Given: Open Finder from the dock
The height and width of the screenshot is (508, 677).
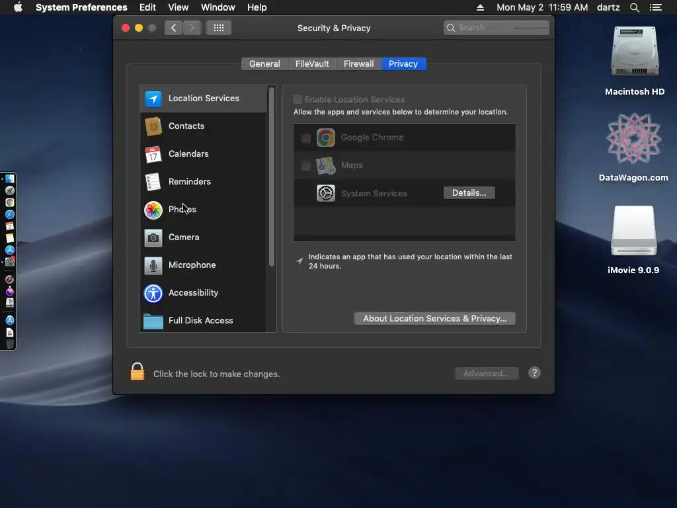Looking at the screenshot, I should click(x=9, y=179).
